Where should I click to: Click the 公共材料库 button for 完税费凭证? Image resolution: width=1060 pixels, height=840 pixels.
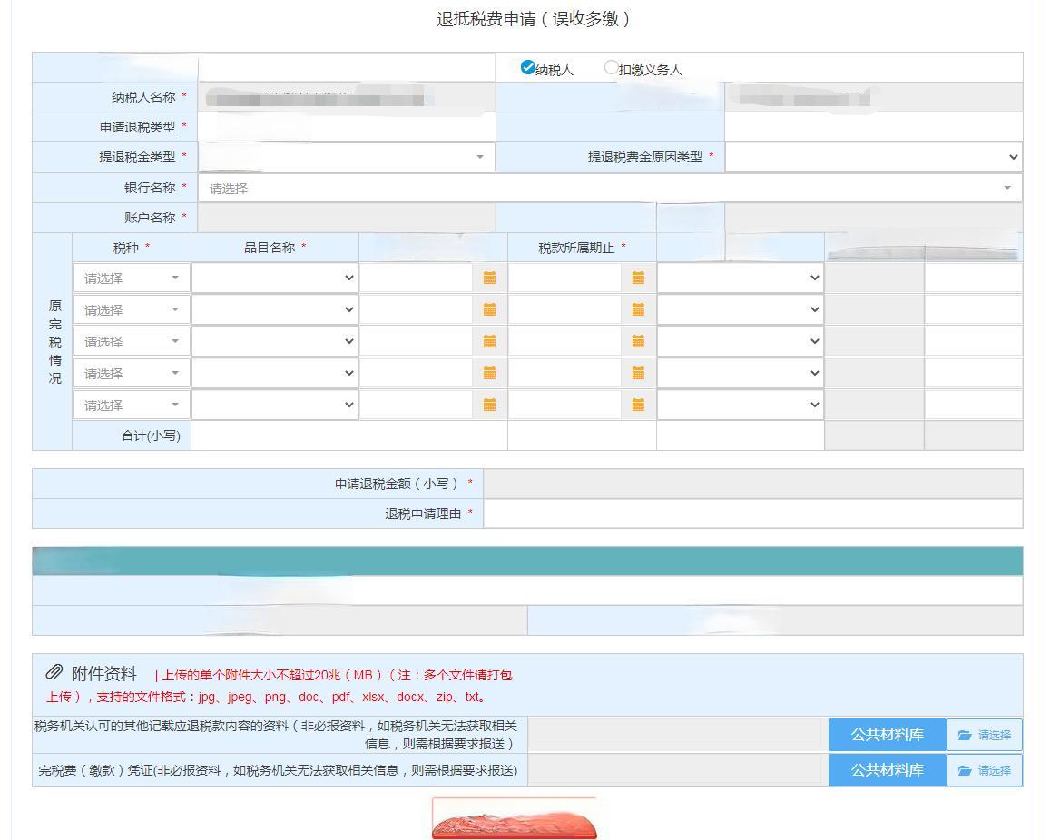(x=887, y=770)
